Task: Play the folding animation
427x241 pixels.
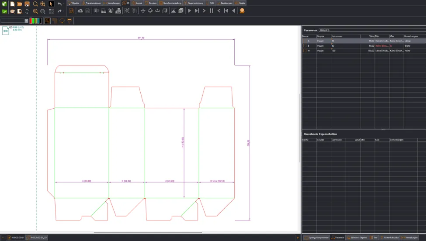Action: (190, 11)
